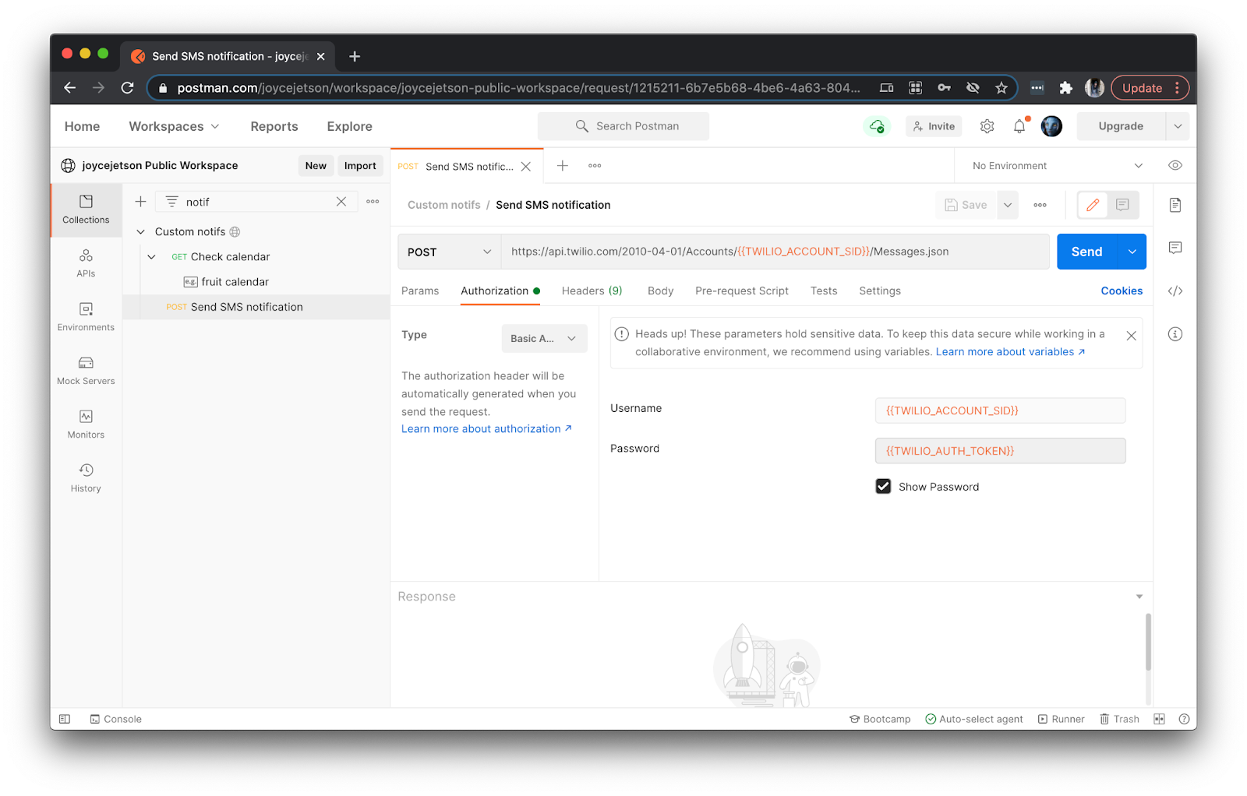The image size is (1247, 796).
Task: Collapse the Response panel arrow
Action: click(x=1139, y=597)
